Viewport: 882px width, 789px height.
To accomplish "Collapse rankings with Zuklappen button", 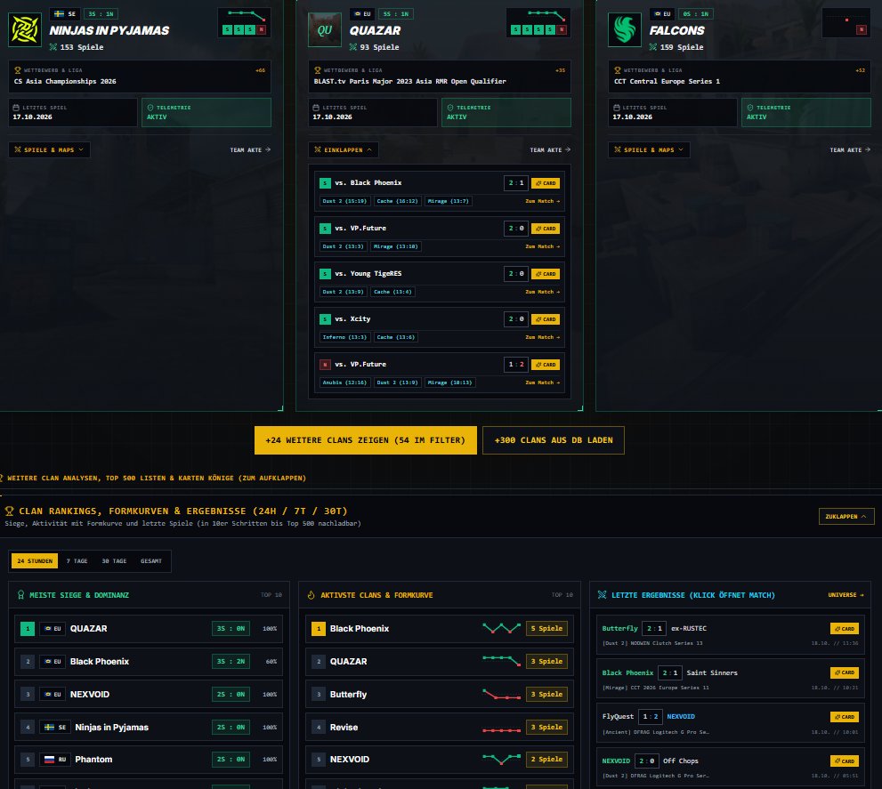I will tap(846, 516).
